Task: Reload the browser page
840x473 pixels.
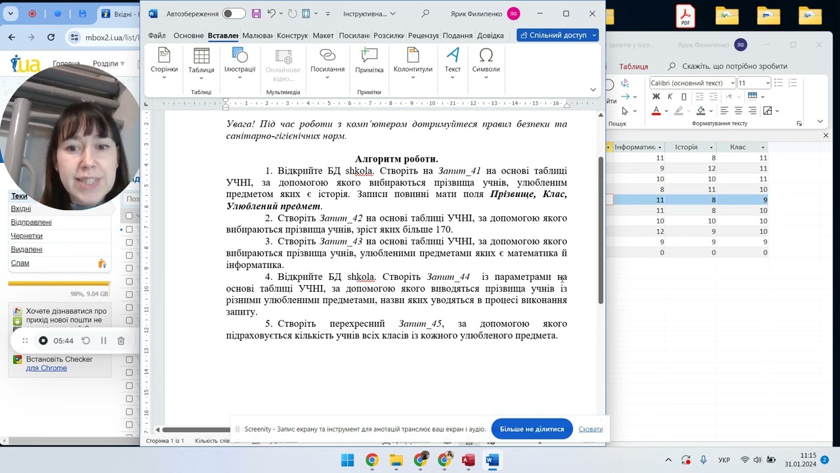Action: [51, 37]
